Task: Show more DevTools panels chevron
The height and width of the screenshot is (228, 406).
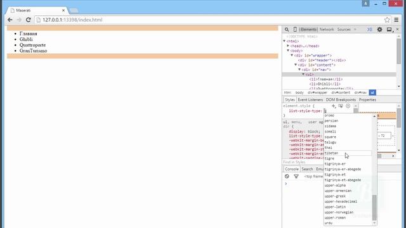Action: point(355,30)
